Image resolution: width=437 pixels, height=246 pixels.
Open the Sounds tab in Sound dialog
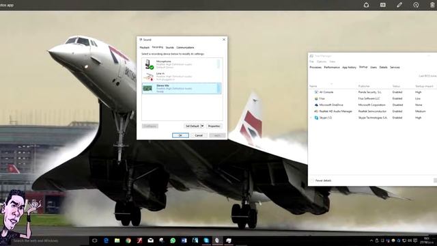tap(170, 47)
